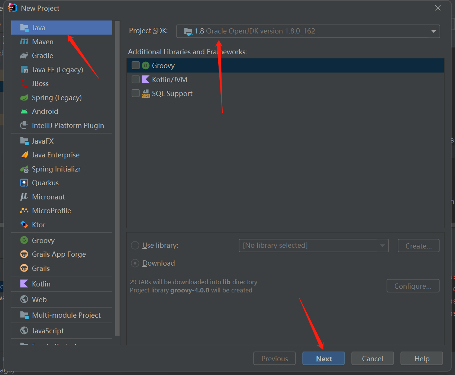This screenshot has width=455, height=375.
Task: Click the Spring Initializr icon
Action: tap(24, 169)
